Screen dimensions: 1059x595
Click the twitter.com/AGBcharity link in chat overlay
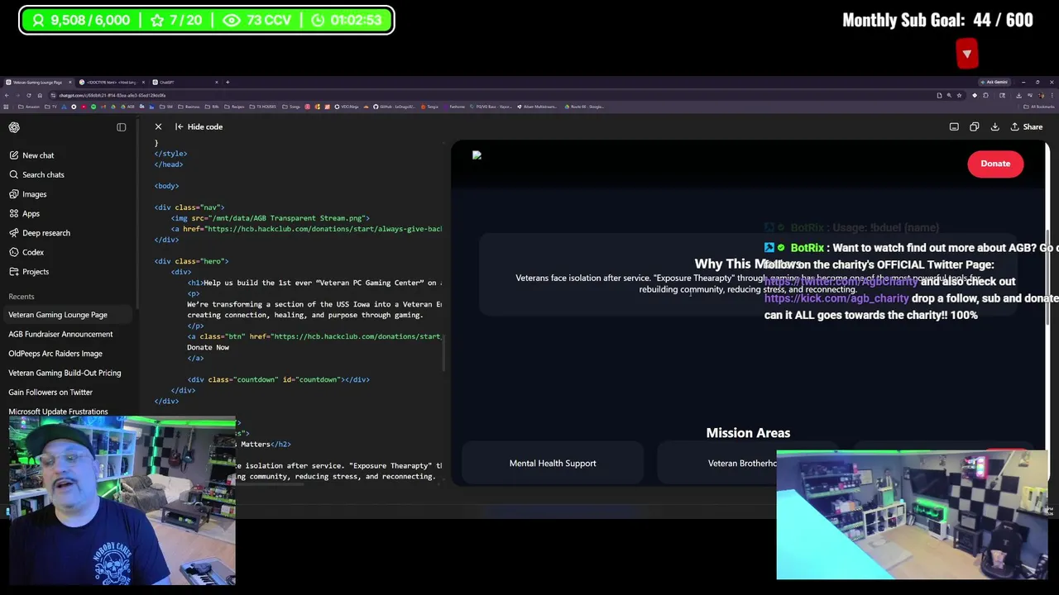point(841,281)
